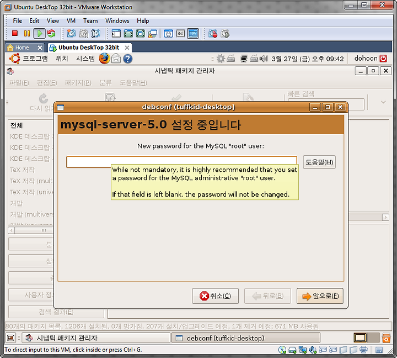397x358 pixels.
Task: Enter quick switch mode icon
Action: pyautogui.click(x=128, y=33)
